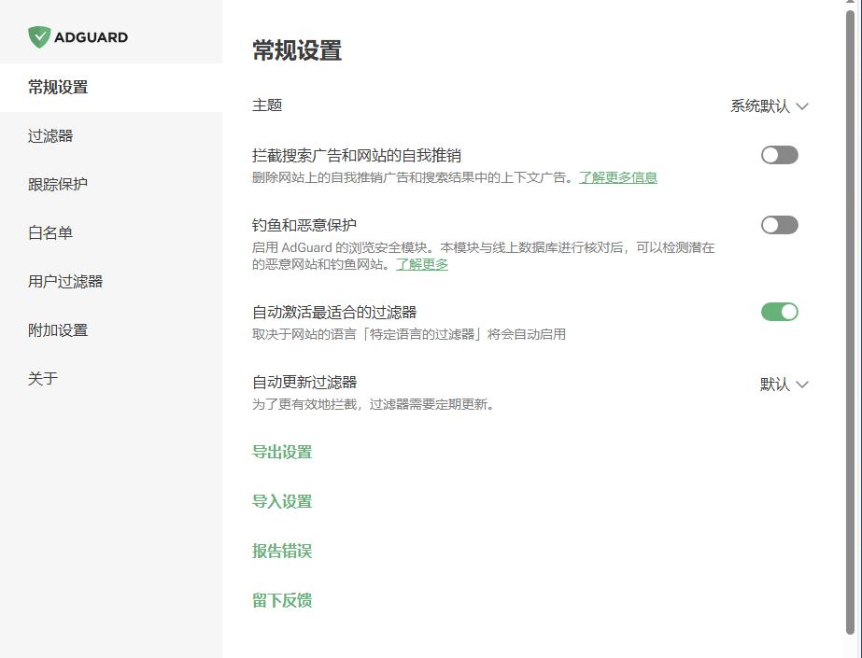862x658 pixels.
Task: Disable 自动激活最适合的过滤器
Action: coord(779,312)
